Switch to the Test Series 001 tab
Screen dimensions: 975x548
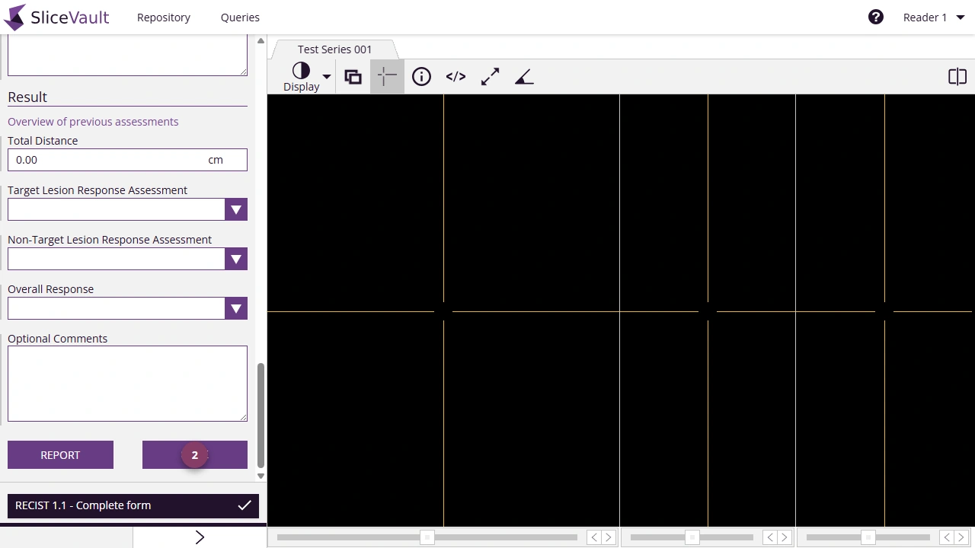334,49
